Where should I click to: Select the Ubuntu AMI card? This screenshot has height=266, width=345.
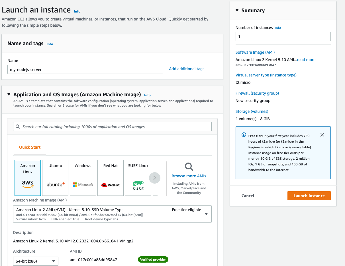tap(55, 178)
